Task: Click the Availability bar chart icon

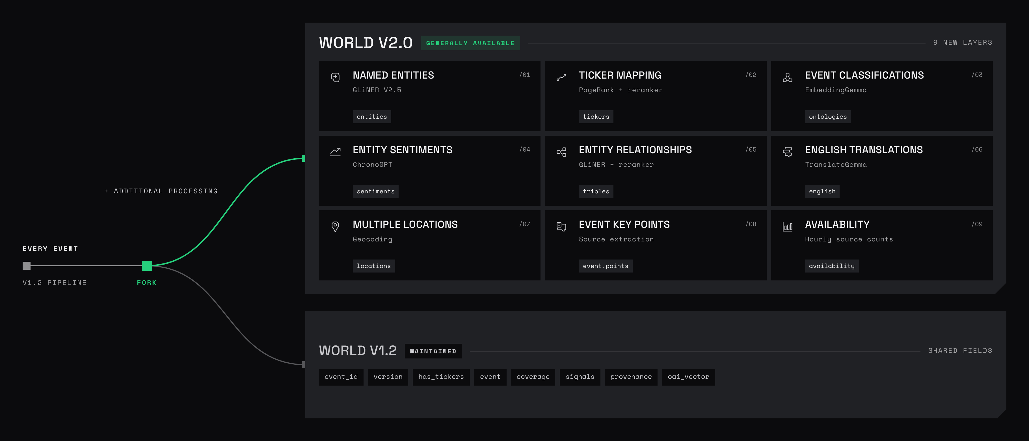Action: [787, 226]
